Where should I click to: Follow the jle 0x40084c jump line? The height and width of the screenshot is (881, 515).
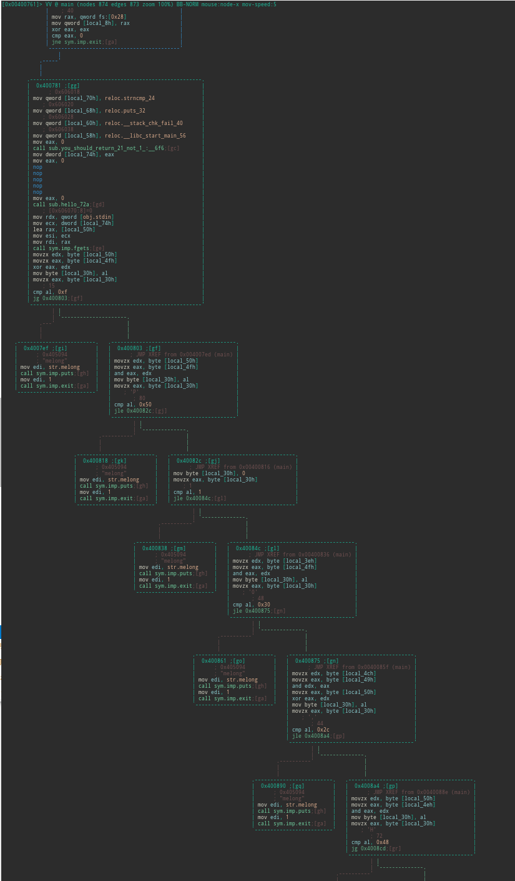200,498
